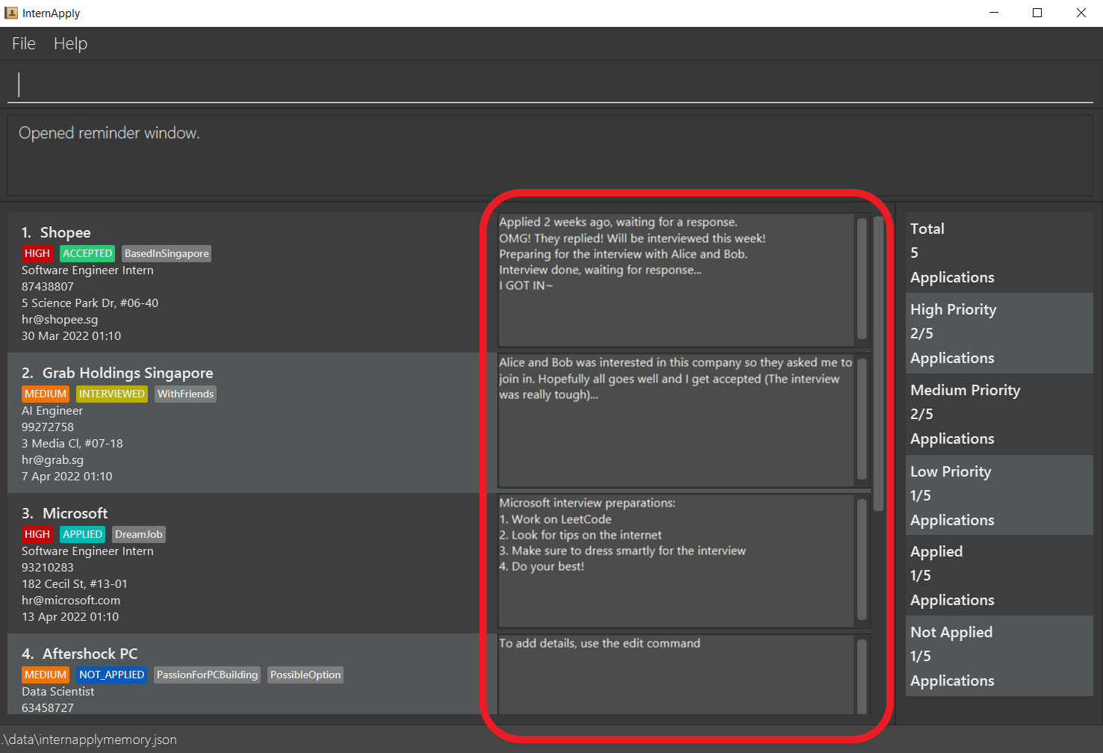The height and width of the screenshot is (753, 1103).
Task: Click the InternApply icon in the title bar
Action: coord(10,13)
